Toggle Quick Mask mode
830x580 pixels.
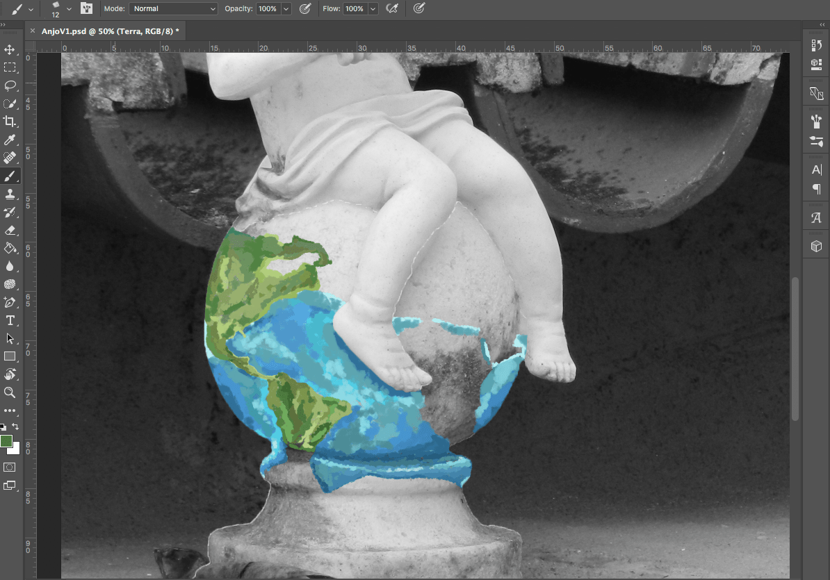coord(10,467)
